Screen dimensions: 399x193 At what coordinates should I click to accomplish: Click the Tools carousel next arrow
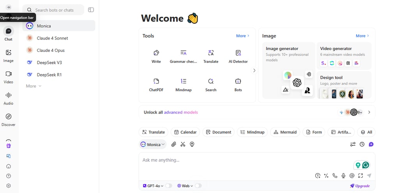pos(254,71)
